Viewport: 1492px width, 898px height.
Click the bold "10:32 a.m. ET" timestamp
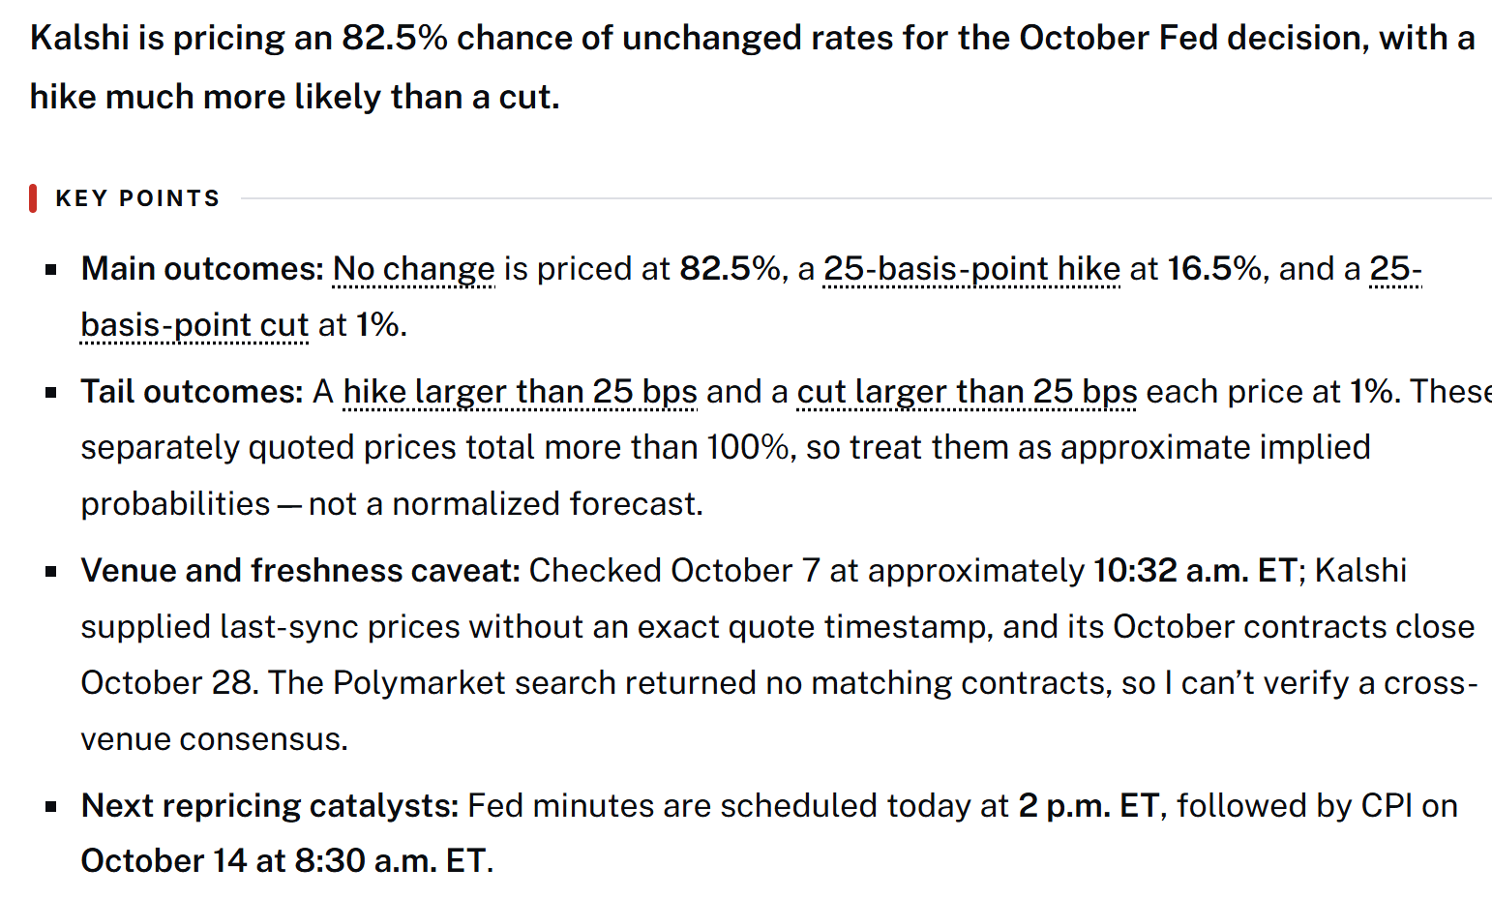point(1195,571)
